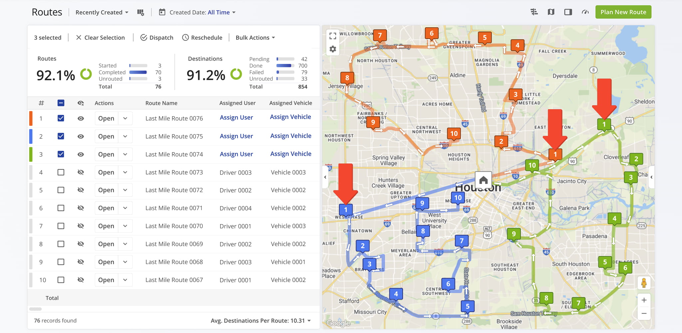
Task: Open the column settings icon beside Recently Created
Action: coord(141,12)
